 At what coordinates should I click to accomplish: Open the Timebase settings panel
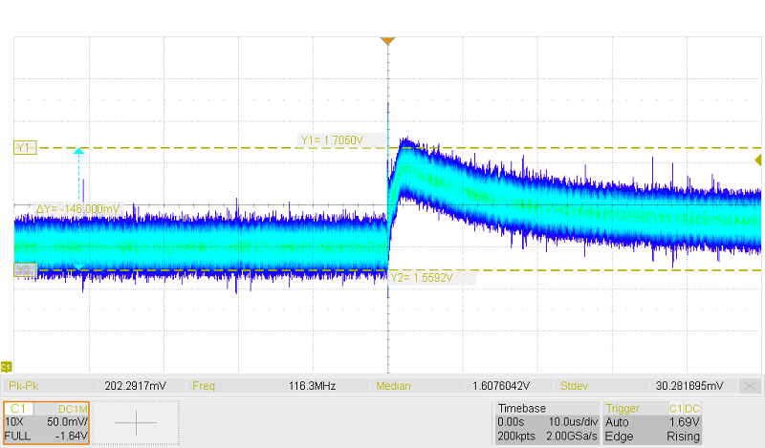pos(522,408)
